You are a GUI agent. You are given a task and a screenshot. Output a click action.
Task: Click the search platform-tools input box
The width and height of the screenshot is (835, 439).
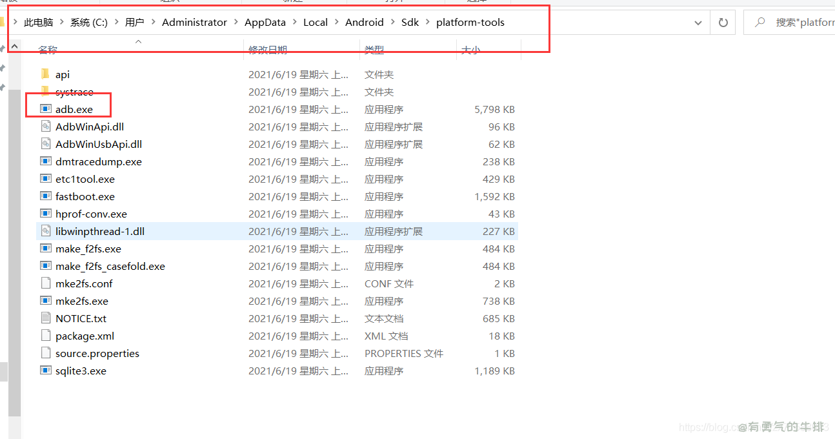pos(800,23)
